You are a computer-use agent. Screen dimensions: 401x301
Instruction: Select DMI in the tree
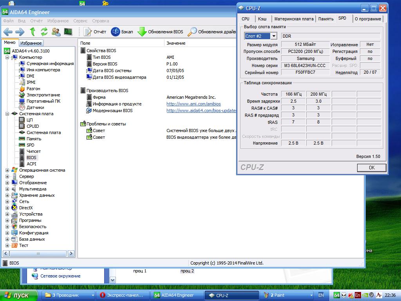pyautogui.click(x=30, y=76)
